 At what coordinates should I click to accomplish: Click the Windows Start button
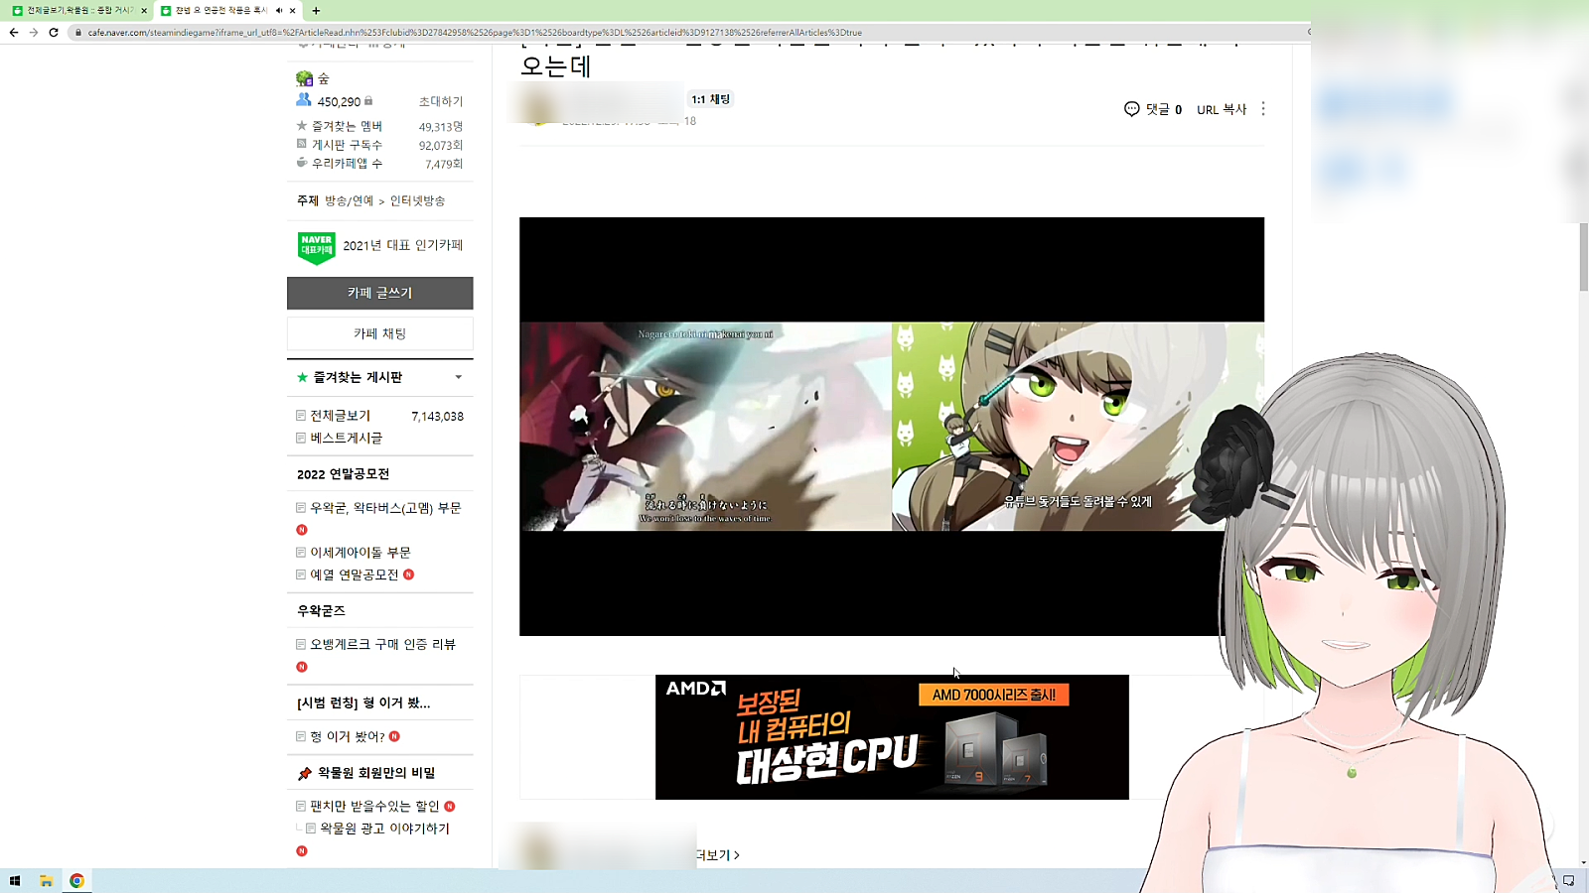(15, 881)
